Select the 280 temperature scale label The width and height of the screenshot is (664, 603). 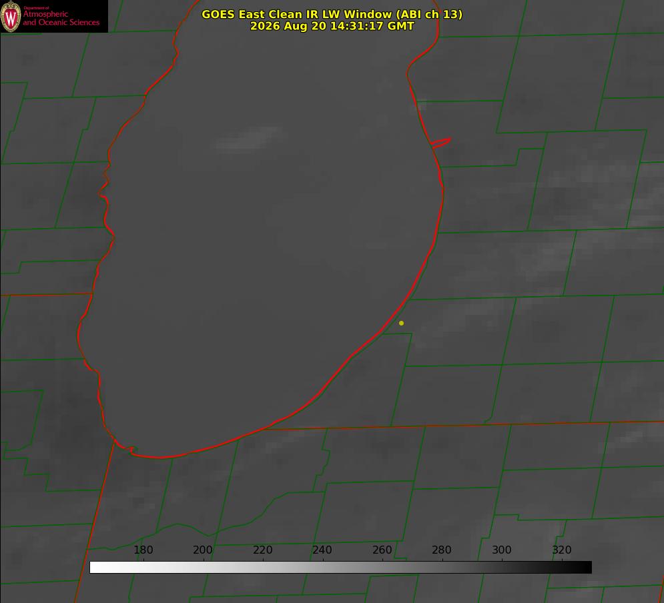pyautogui.click(x=442, y=550)
